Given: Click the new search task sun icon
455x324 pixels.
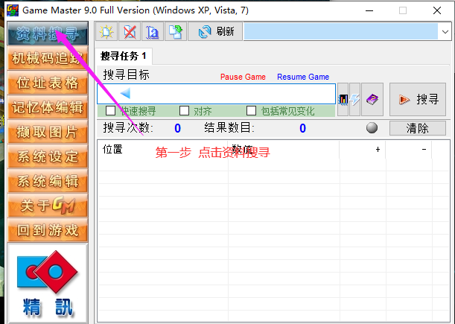Looking at the screenshot, I should tap(106, 31).
